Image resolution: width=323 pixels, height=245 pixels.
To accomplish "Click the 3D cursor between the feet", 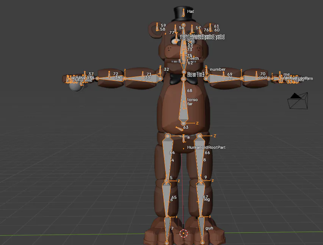I will (183, 233).
